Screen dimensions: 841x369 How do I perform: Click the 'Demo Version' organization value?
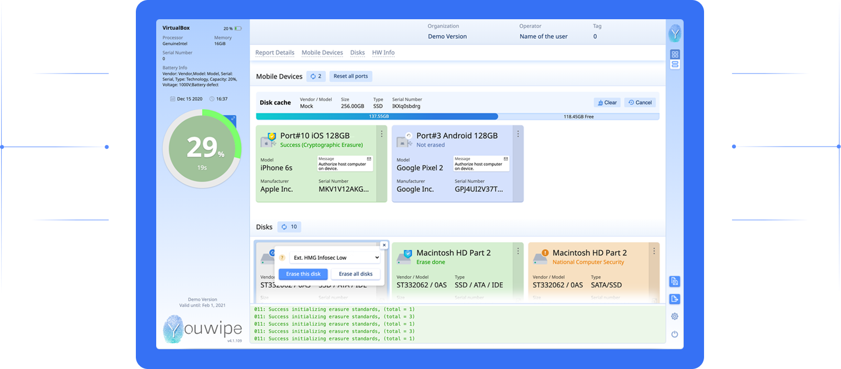pos(447,36)
